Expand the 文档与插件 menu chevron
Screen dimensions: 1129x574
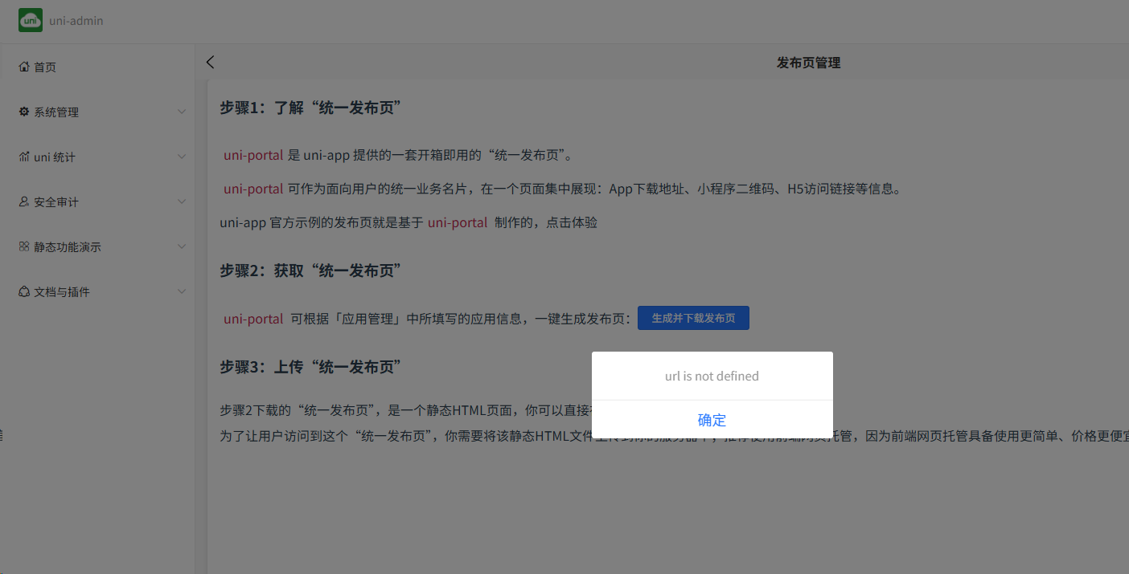tap(182, 291)
